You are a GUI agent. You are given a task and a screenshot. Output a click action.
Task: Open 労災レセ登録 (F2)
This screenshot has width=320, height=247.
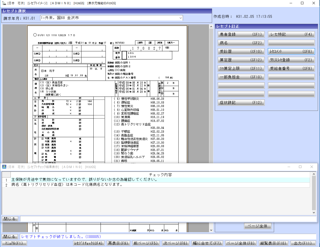tap(291, 60)
